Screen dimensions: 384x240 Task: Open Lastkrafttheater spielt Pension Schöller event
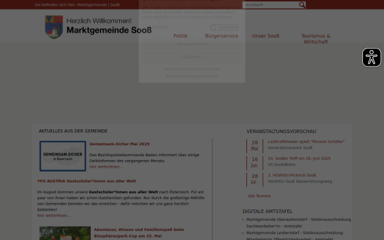tap(306, 142)
